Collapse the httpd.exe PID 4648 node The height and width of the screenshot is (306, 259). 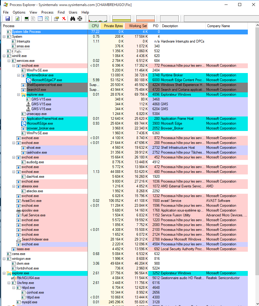[14, 288]
